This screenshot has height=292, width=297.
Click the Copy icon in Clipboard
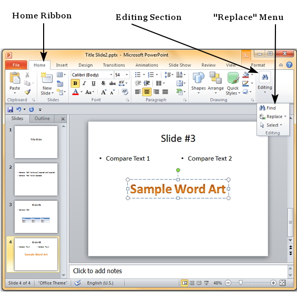click(x=27, y=83)
